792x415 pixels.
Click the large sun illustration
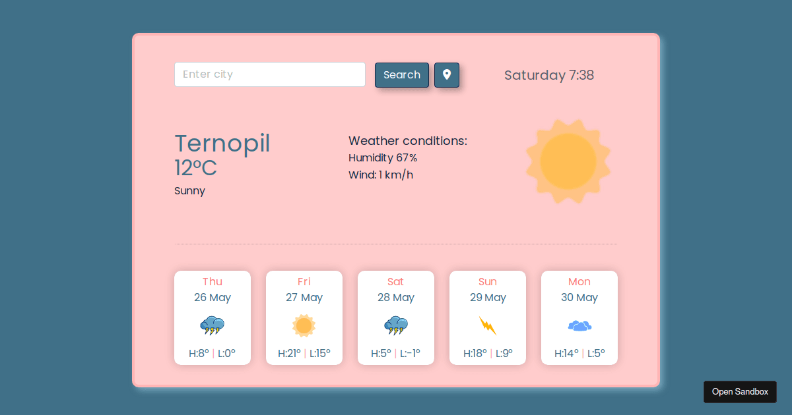[x=568, y=160]
